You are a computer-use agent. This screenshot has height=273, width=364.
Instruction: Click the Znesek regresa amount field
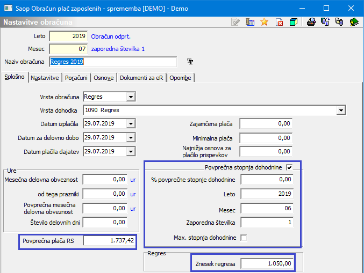[x=267, y=263]
